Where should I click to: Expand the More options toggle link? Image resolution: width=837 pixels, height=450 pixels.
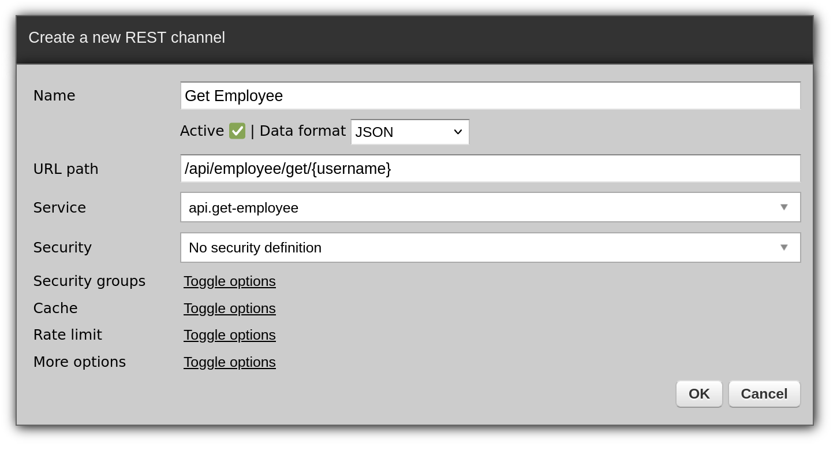[229, 362]
